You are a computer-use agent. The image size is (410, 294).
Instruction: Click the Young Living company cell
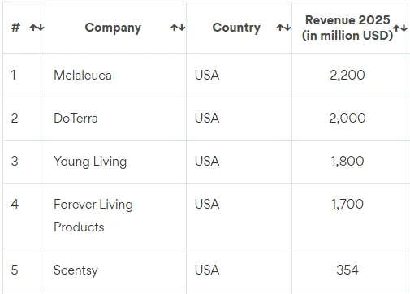(116, 162)
